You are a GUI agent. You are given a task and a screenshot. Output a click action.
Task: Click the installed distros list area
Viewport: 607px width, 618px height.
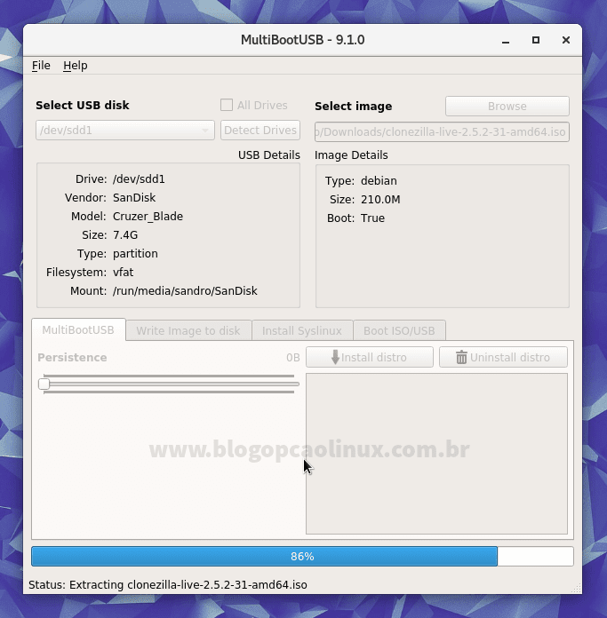pos(436,454)
